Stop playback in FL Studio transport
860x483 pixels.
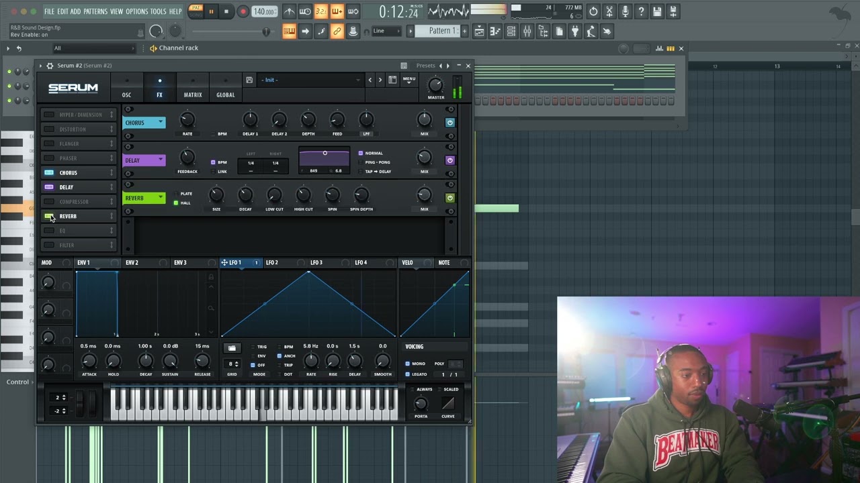(226, 11)
